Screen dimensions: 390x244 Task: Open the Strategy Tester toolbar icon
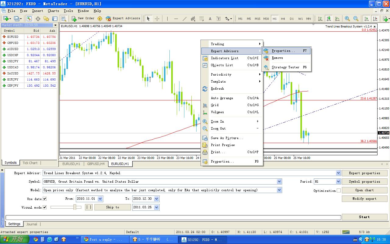point(63,19)
